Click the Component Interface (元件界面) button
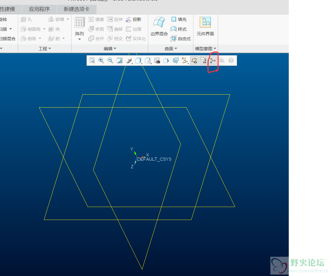The width and height of the screenshot is (331, 276). click(205, 26)
